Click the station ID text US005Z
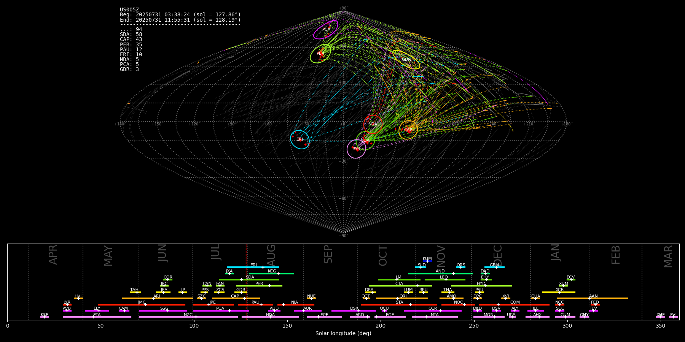The height and width of the screenshot is (342, 685). pyautogui.click(x=129, y=10)
